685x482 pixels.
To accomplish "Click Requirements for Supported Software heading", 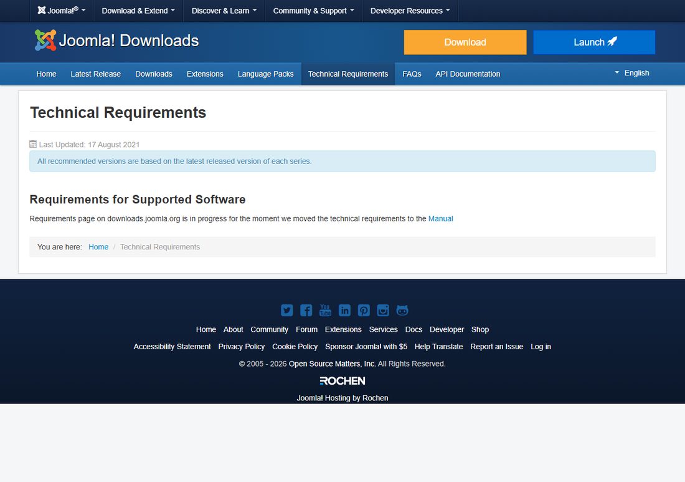I will point(138,200).
